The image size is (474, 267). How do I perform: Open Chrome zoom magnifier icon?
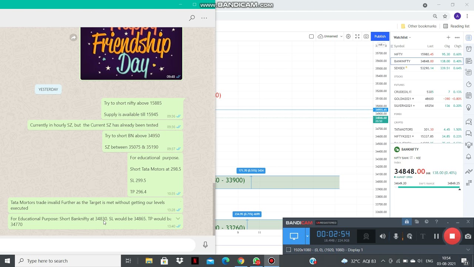(435, 16)
